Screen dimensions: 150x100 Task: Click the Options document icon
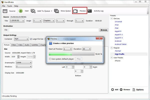[x=134, y=90]
